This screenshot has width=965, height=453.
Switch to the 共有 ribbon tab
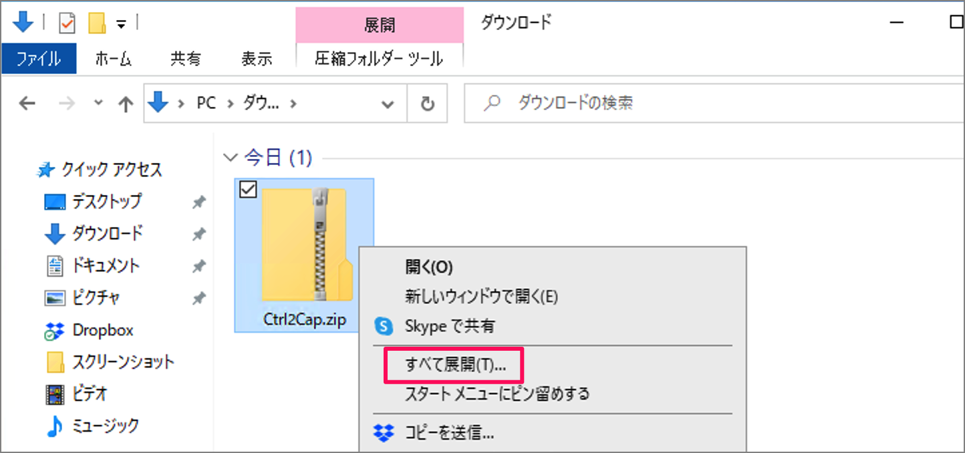click(x=185, y=58)
